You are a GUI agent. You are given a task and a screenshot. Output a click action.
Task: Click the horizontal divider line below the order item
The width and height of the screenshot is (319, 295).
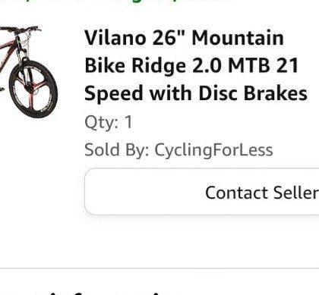[159, 268]
